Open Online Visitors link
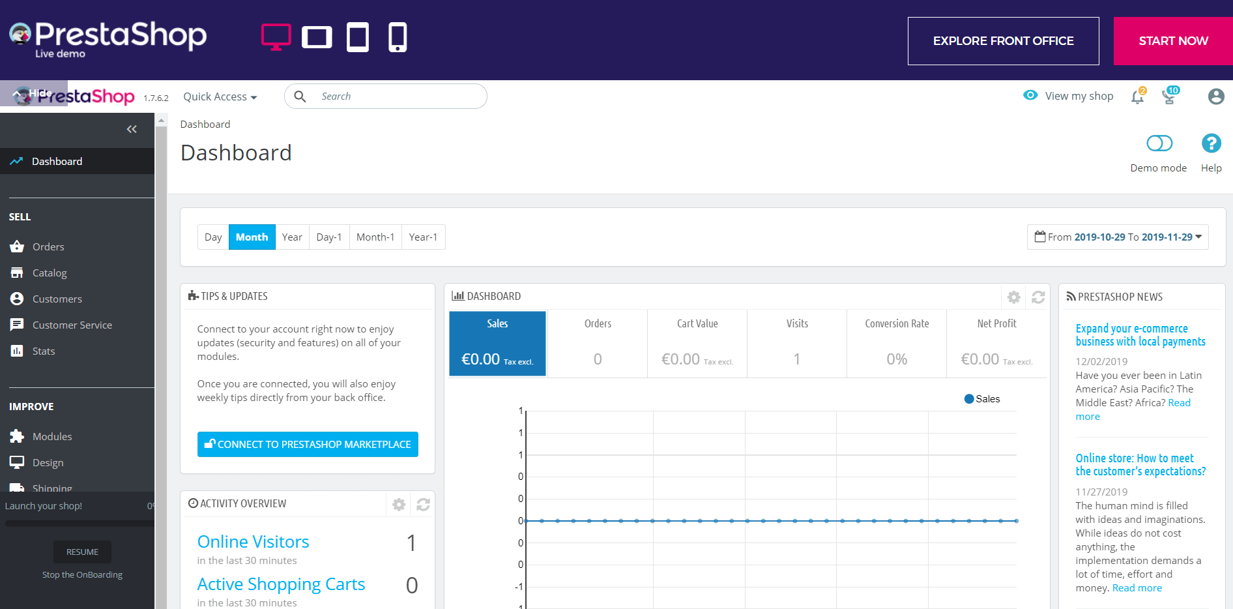1233x609 pixels. (x=253, y=542)
